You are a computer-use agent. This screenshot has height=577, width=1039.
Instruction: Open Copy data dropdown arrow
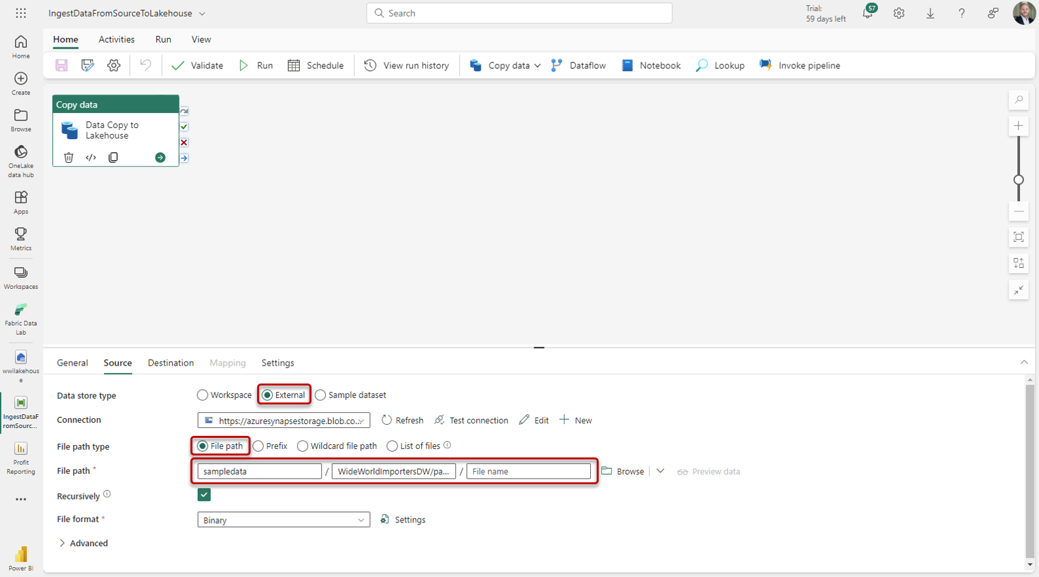[538, 66]
